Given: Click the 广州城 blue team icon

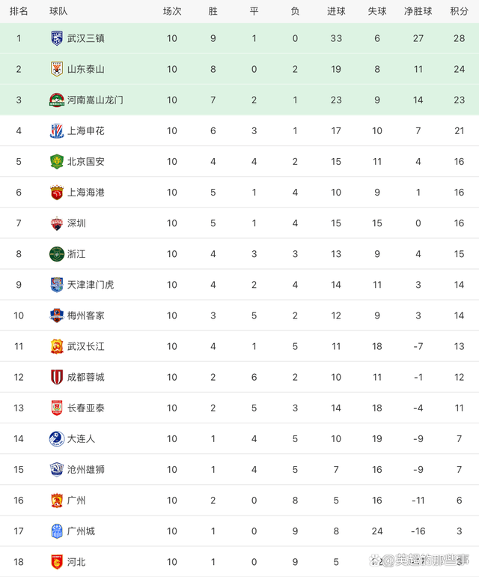Looking at the screenshot, I should 57,531.
